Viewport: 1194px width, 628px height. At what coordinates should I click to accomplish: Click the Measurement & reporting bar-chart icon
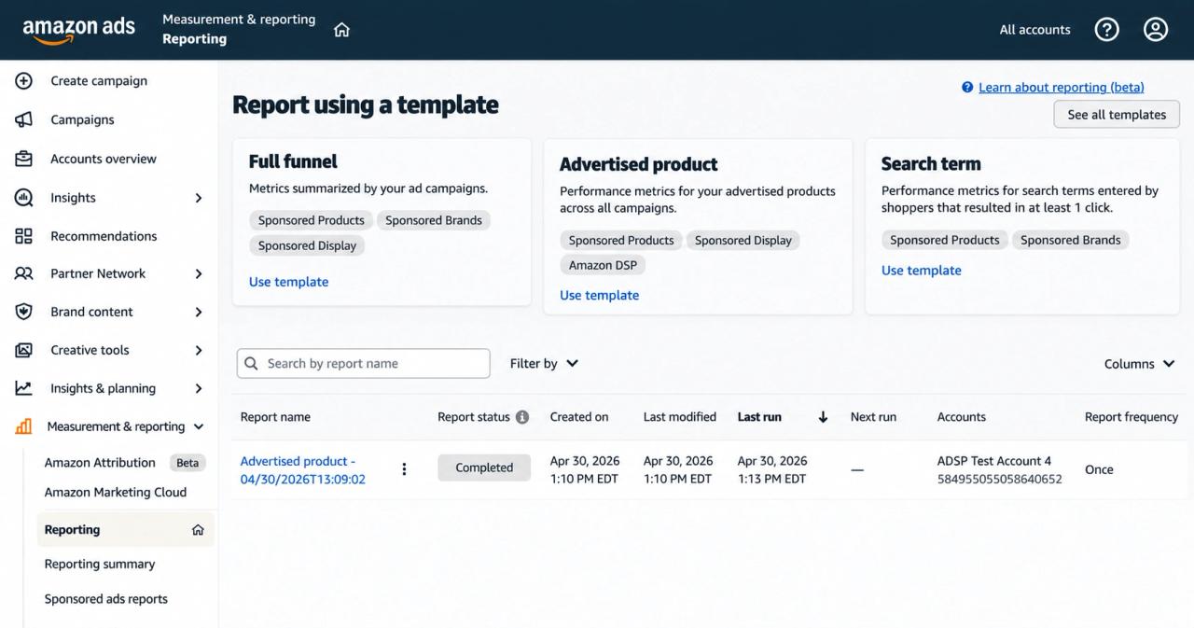tap(24, 426)
